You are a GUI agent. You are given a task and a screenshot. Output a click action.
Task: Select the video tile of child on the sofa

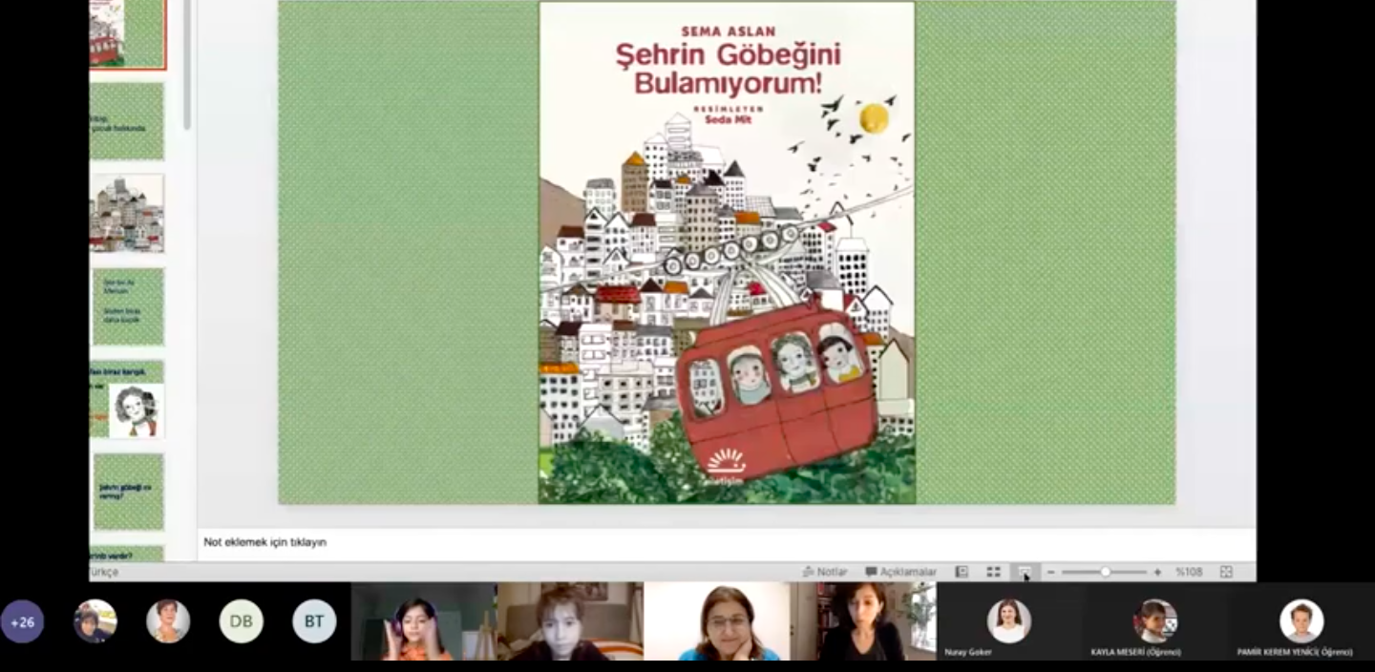(570, 621)
